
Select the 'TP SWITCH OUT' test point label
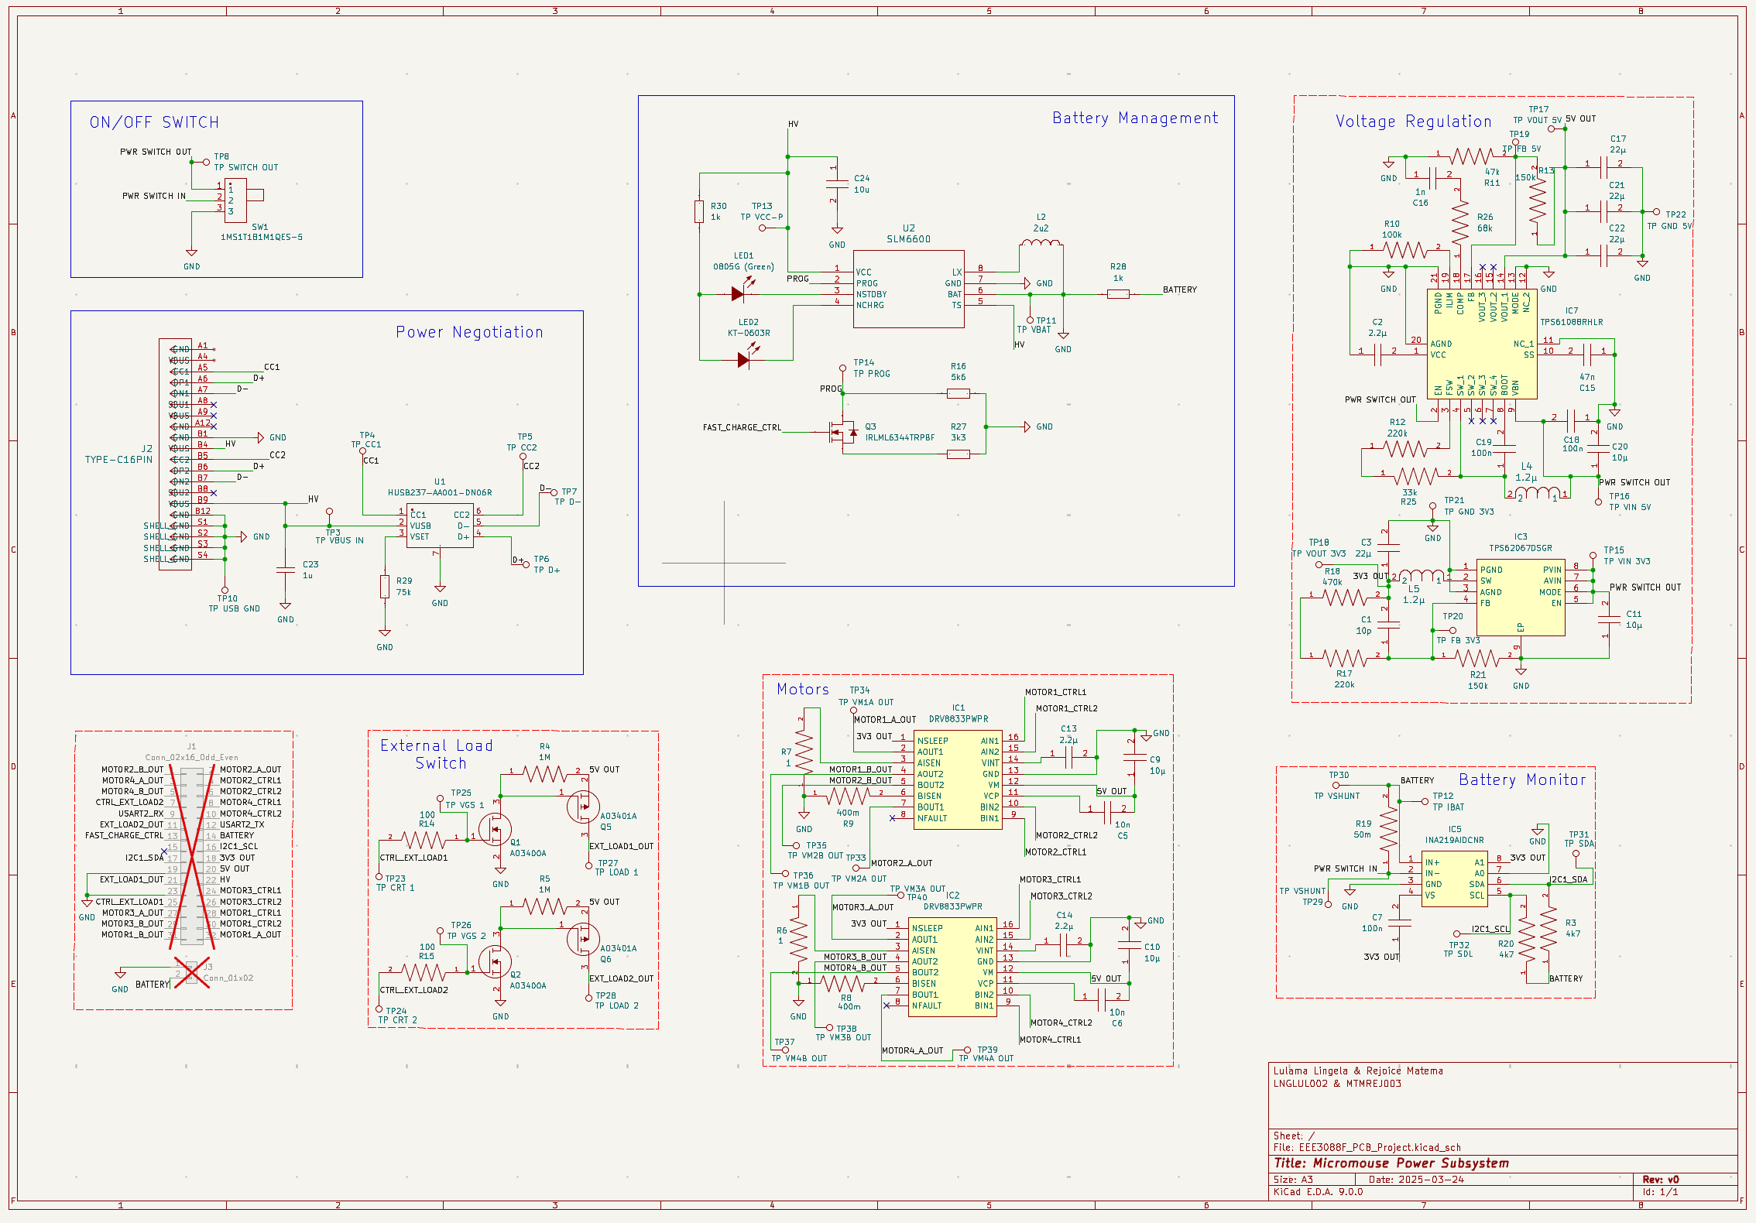pos(246,167)
